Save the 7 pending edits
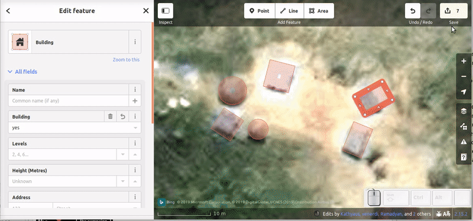 click(453, 11)
